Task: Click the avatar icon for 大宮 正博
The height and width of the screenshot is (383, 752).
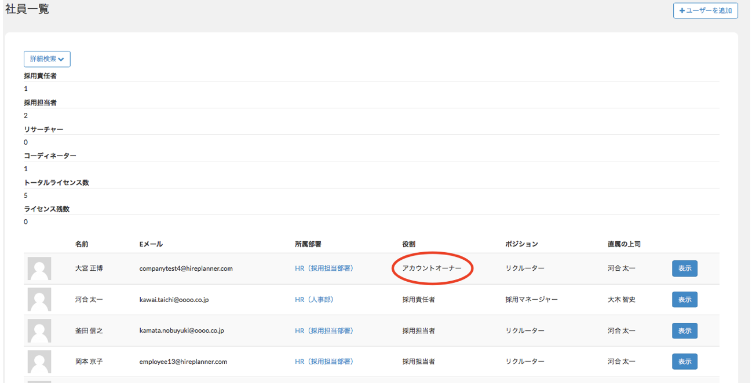Action: pos(39,268)
